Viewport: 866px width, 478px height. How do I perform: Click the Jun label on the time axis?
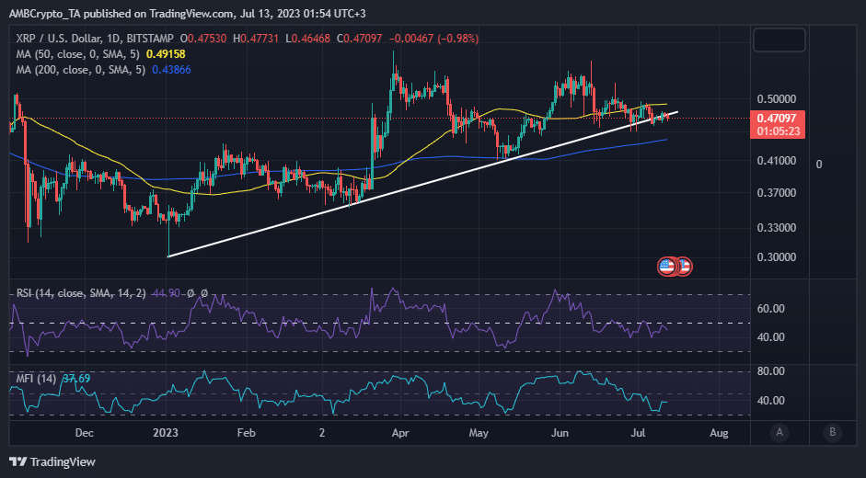pos(559,432)
